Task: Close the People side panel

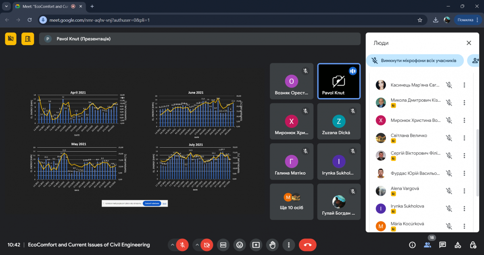Action: point(469,43)
